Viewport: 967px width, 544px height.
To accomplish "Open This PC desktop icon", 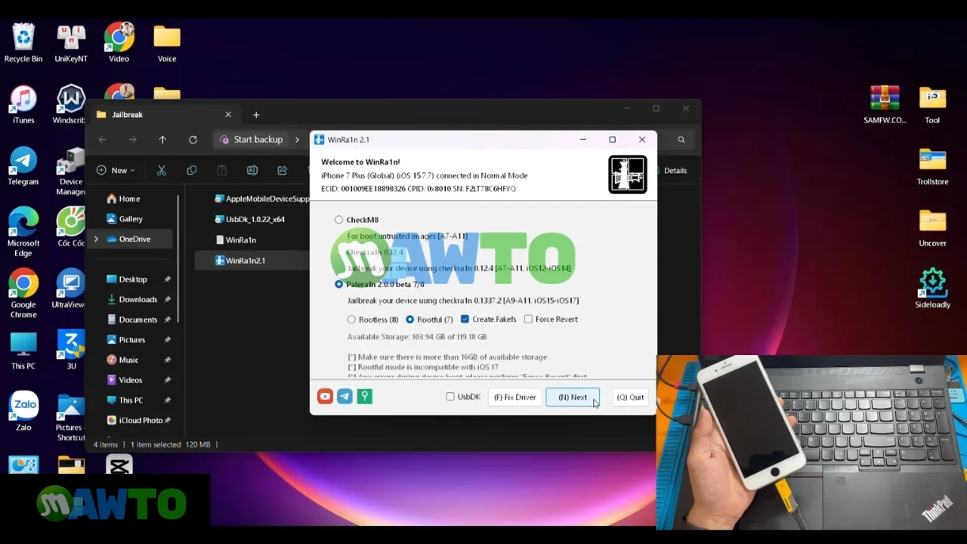I will point(23,351).
